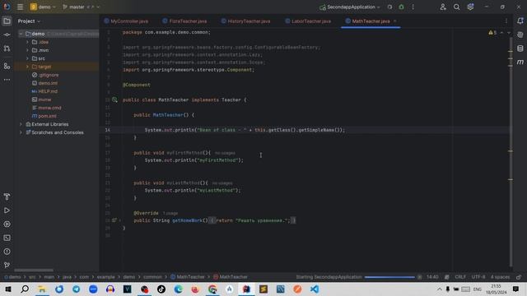Screen dimensions: 527x296
Task: Open Visual Studio Code from taskbar
Action: click(x=315, y=289)
